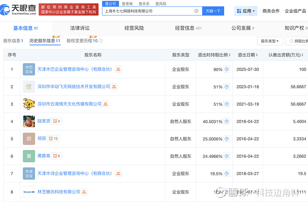Open the 持股比例 filter dropdown
This screenshot has height=202, width=308.
pos(297,41)
